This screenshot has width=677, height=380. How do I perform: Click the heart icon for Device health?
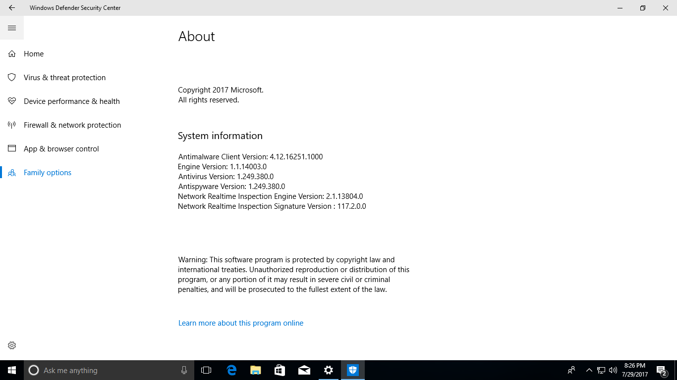[12, 101]
